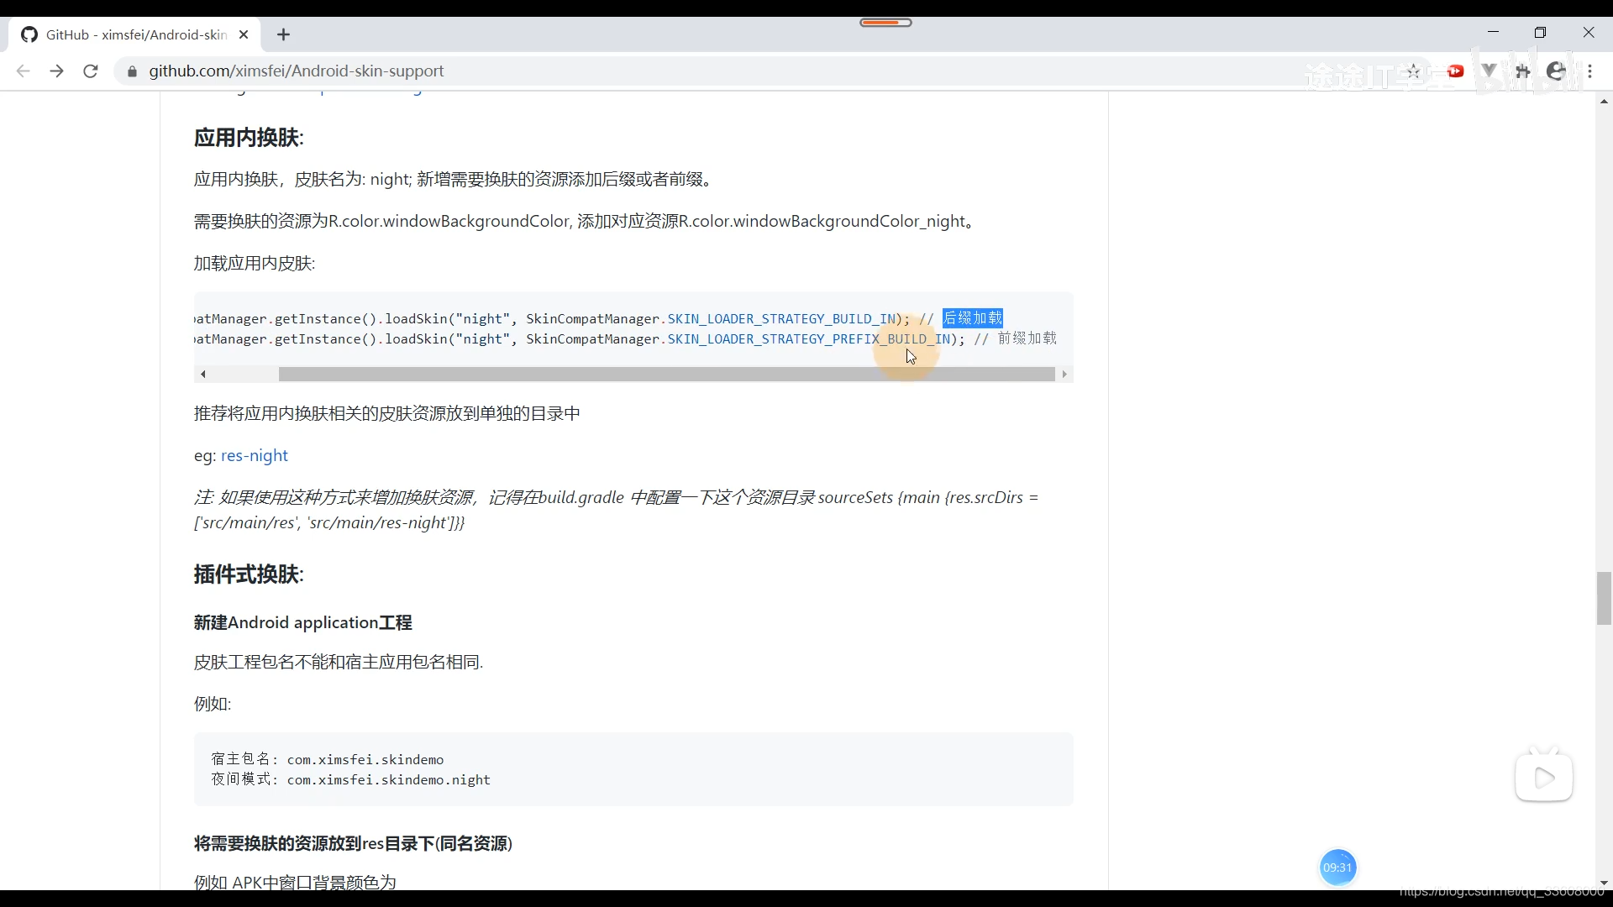Open the Chrome profile avatar
This screenshot has height=907, width=1613.
click(x=1556, y=71)
